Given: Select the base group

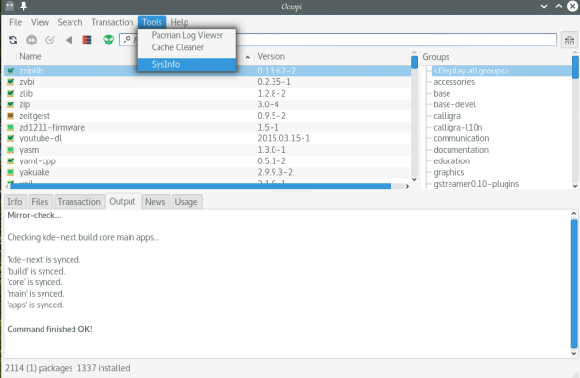Looking at the screenshot, I should pos(442,93).
